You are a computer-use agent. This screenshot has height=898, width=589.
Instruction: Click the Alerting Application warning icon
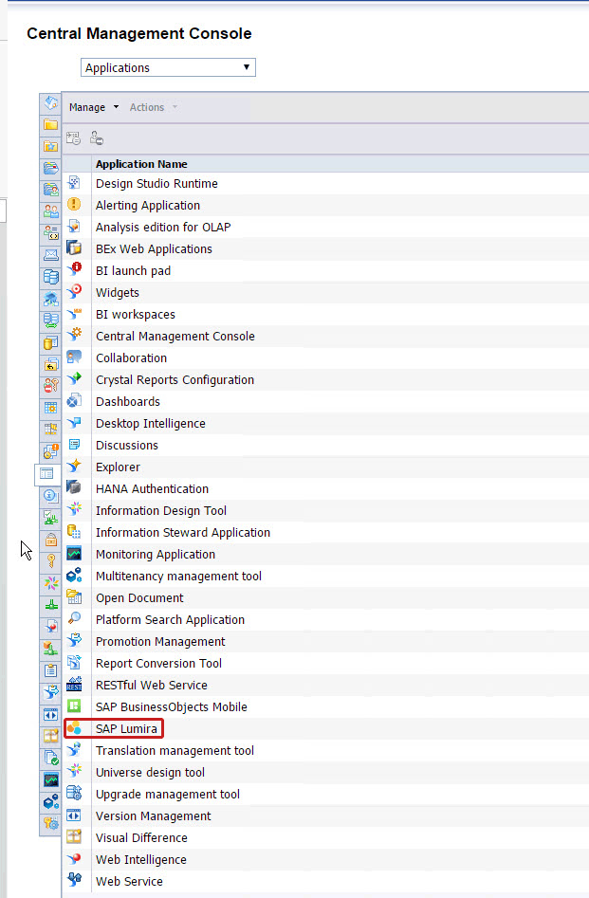74,205
